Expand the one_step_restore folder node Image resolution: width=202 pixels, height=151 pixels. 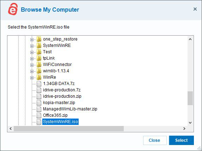pyautogui.click(x=32, y=40)
